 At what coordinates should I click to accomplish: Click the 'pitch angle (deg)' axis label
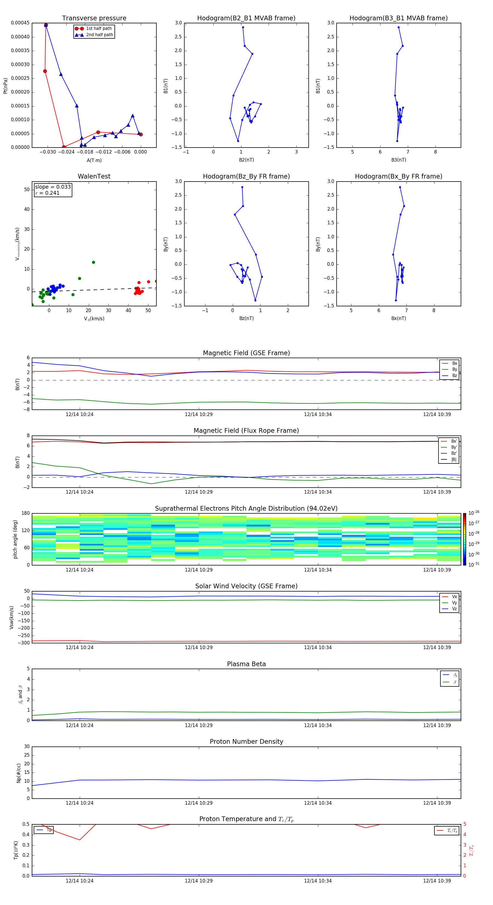pyautogui.click(x=15, y=539)
